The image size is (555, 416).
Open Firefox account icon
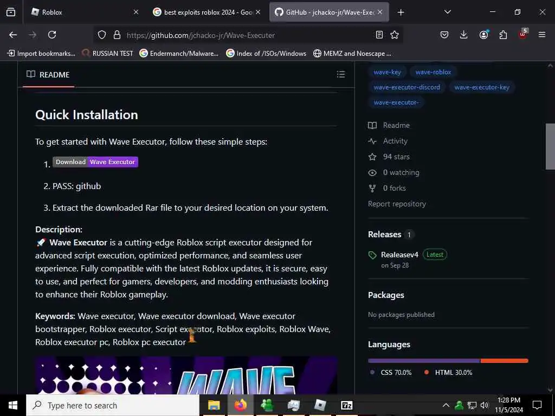click(483, 35)
